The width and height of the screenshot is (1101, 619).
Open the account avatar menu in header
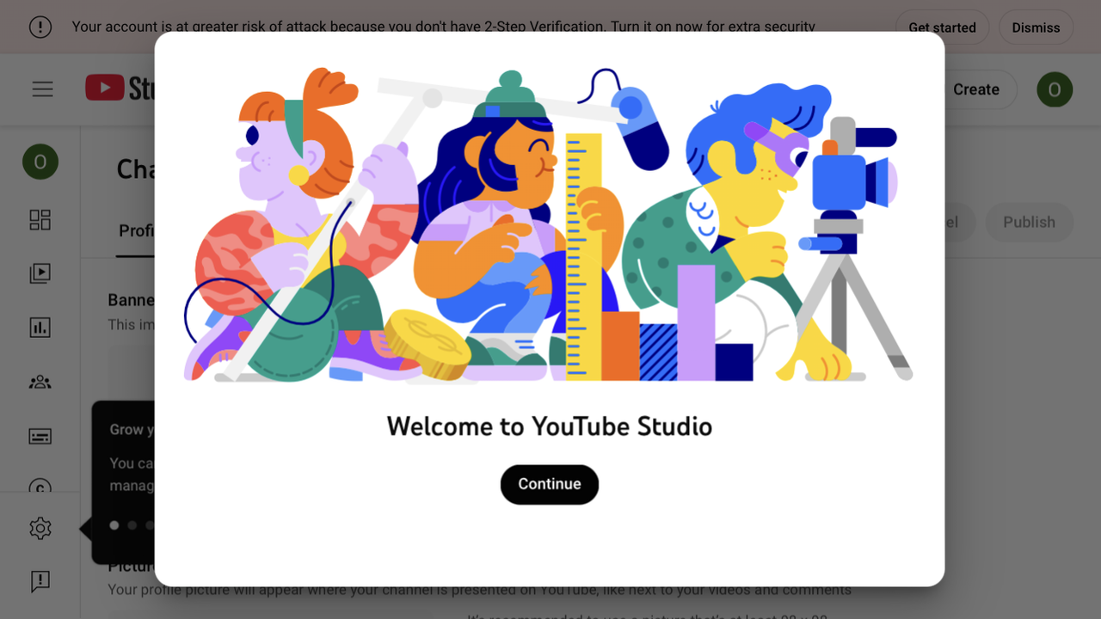[x=1055, y=89]
